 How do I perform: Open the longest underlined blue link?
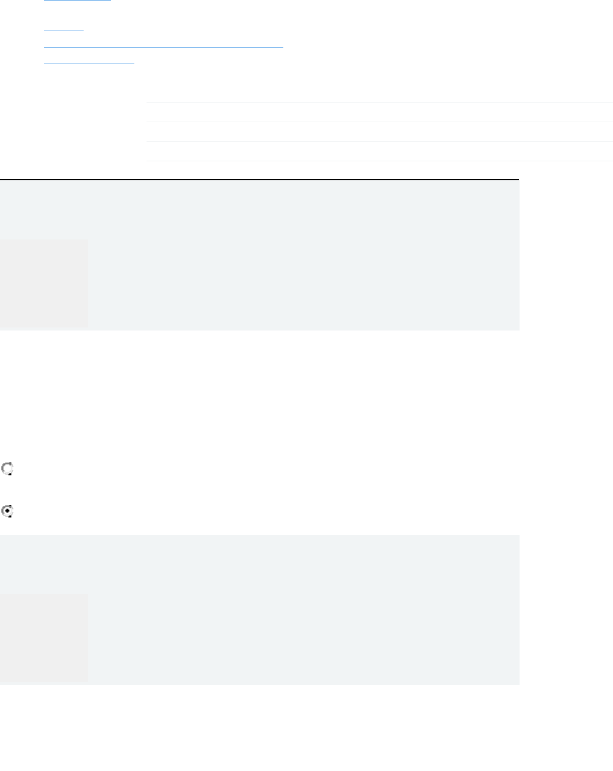coord(164,46)
